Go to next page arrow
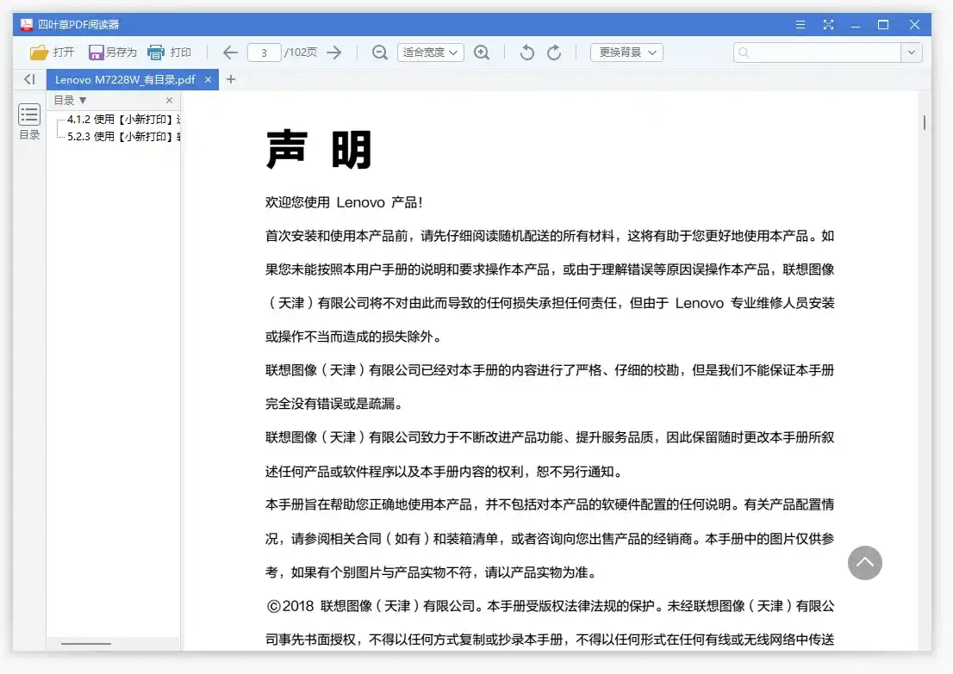This screenshot has width=953, height=674. point(334,53)
